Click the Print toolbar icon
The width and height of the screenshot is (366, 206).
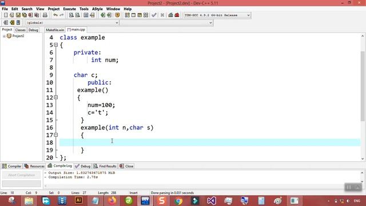[45, 15]
